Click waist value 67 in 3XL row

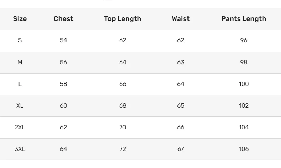(x=181, y=149)
